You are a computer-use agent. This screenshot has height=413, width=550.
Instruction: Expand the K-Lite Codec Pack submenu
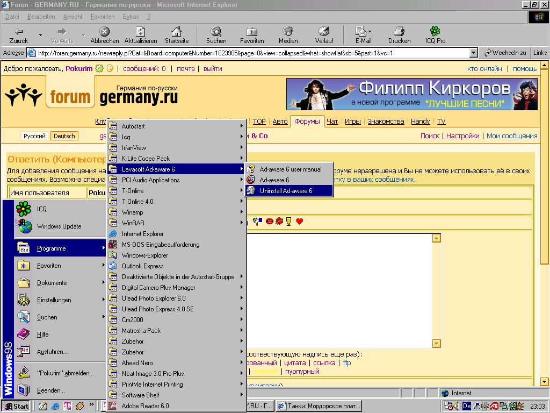tap(176, 159)
